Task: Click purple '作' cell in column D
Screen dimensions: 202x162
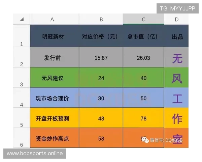Action: (176, 118)
